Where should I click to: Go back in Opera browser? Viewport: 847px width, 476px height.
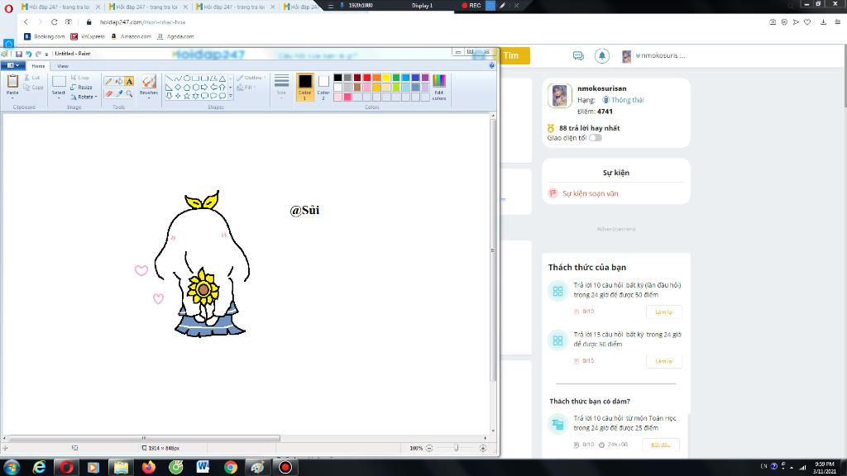26,22
